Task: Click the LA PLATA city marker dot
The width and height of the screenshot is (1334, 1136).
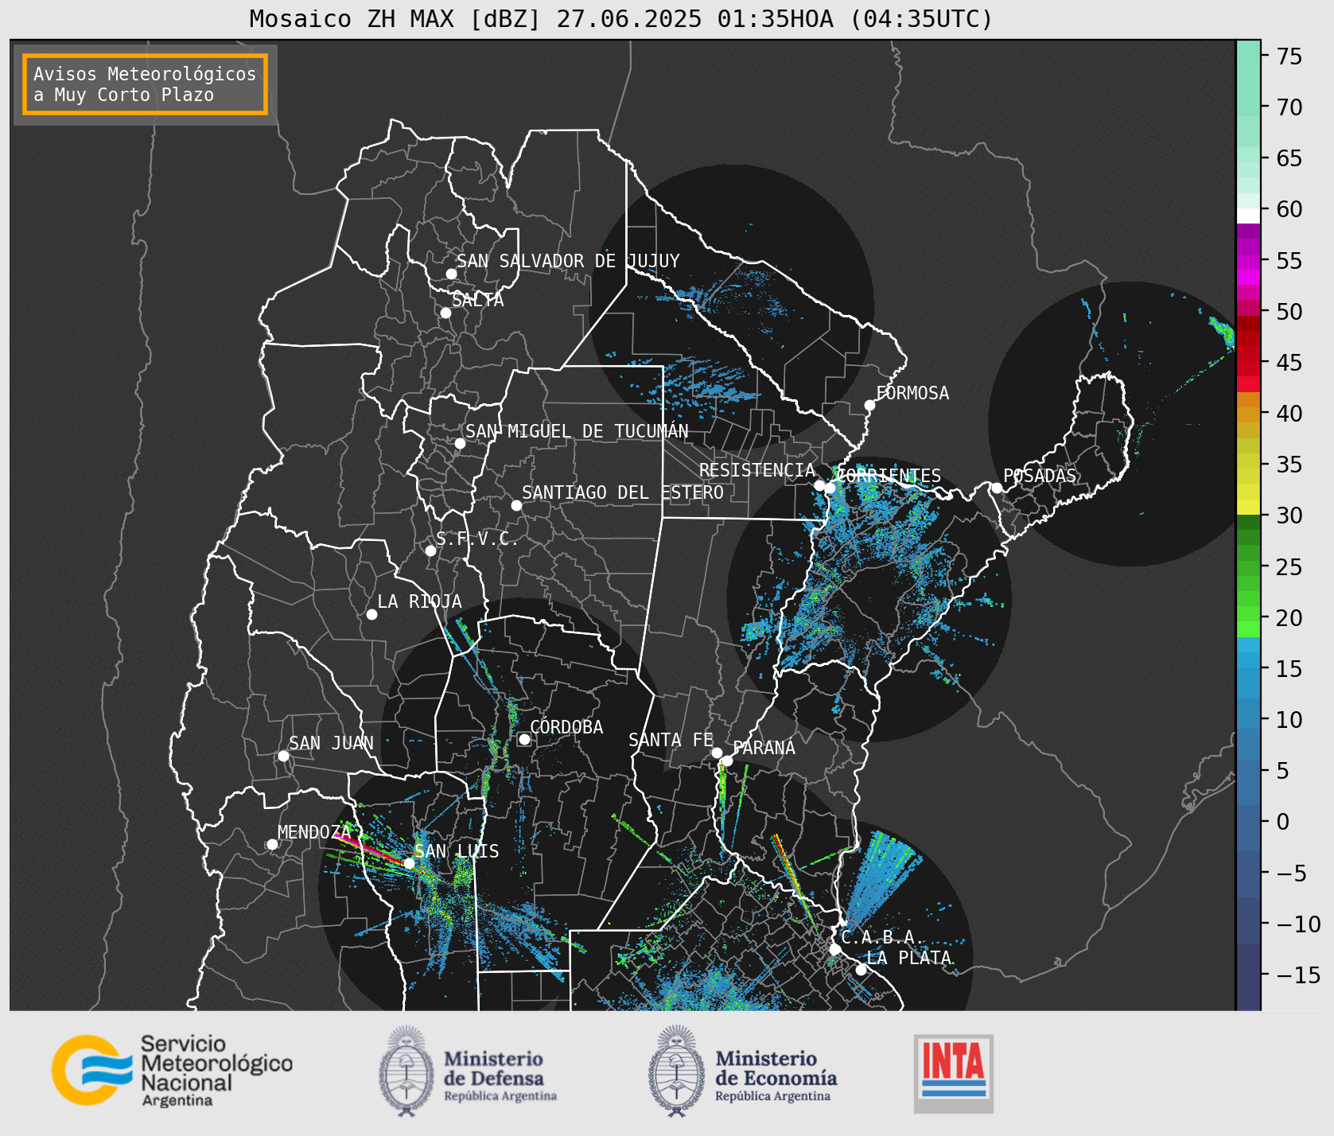Action: click(x=861, y=970)
